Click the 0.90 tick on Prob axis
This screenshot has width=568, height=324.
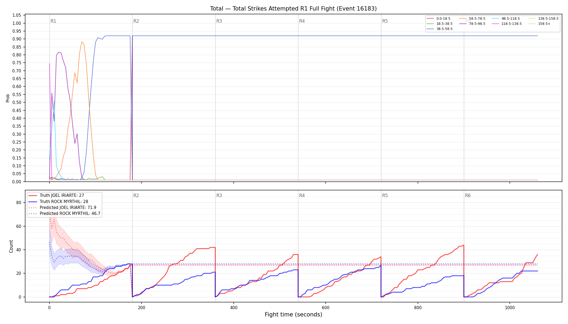click(17, 39)
